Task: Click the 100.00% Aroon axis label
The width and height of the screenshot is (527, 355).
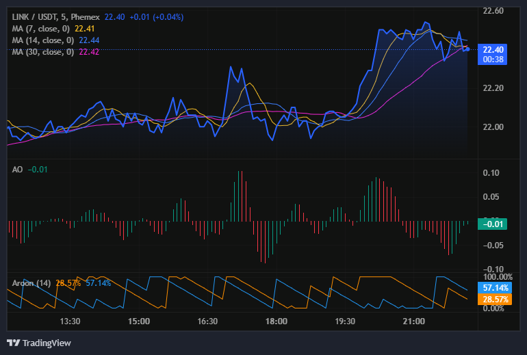Action: [x=497, y=277]
